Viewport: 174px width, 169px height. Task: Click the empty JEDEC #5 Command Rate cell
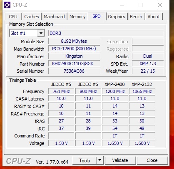click(61, 136)
